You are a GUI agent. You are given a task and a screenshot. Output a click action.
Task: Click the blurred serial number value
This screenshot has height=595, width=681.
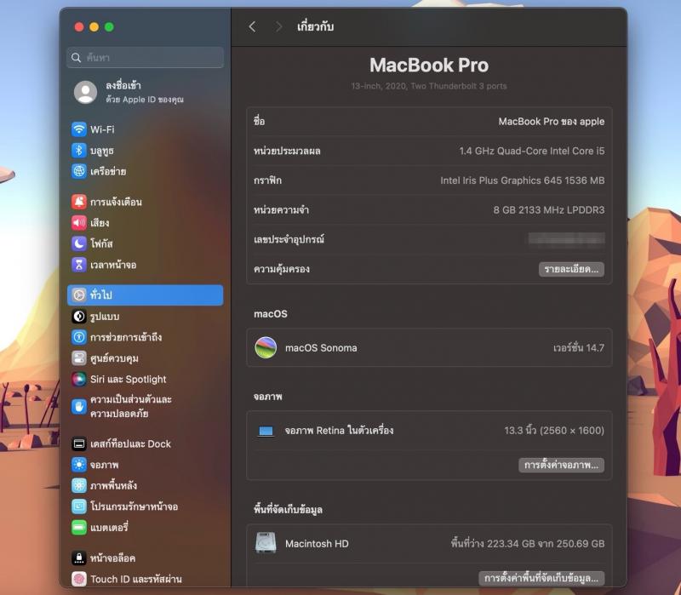tap(566, 239)
